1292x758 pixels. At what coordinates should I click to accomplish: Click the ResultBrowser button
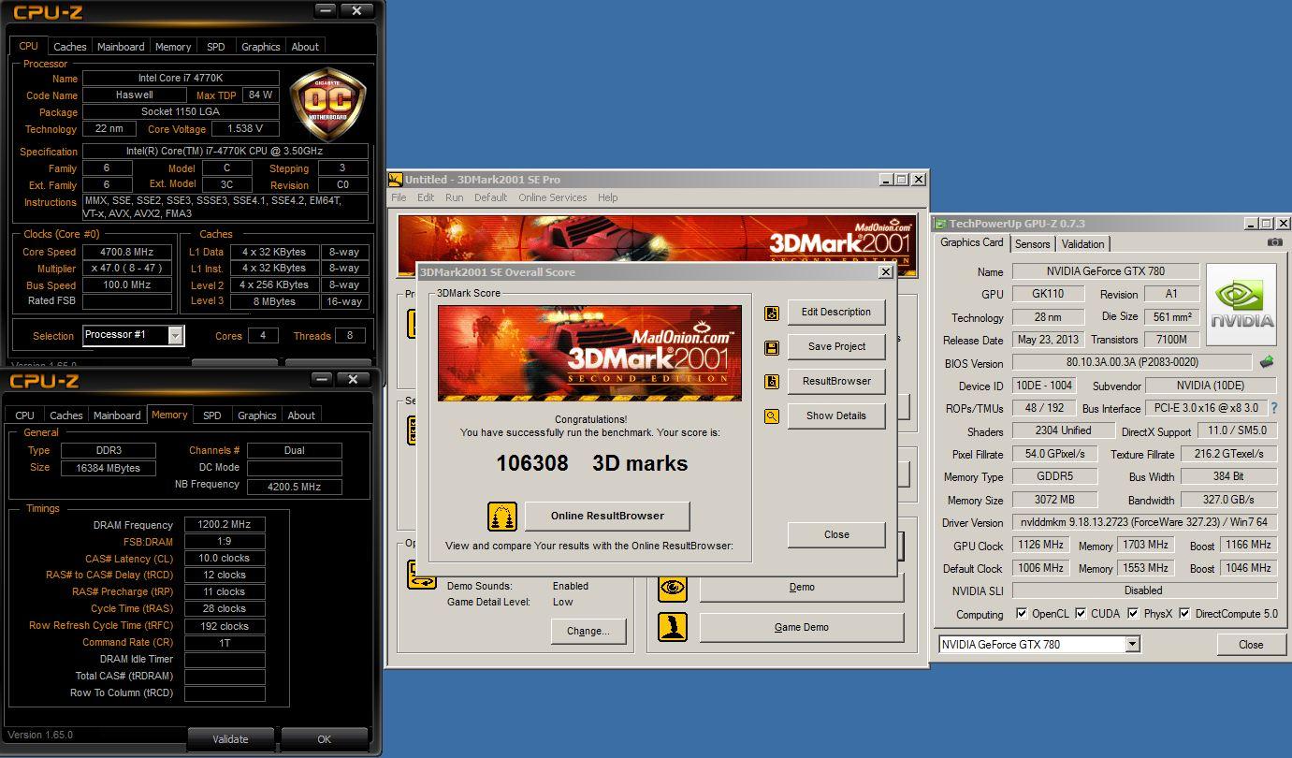click(836, 381)
